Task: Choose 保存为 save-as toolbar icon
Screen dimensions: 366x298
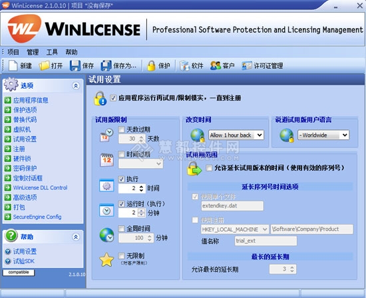Action: (x=106, y=65)
